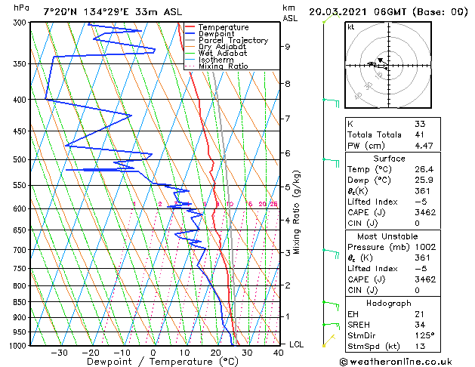The width and height of the screenshot is (475, 367).
Task: Click the yellow wind barb near 1000 hPa
Action: 329,341
